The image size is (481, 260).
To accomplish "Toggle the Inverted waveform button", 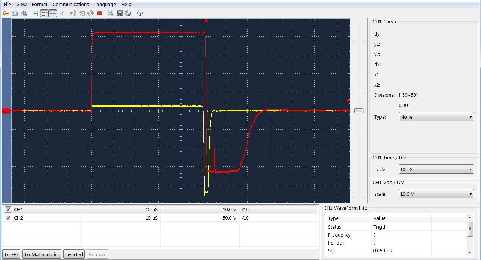I will point(73,254).
